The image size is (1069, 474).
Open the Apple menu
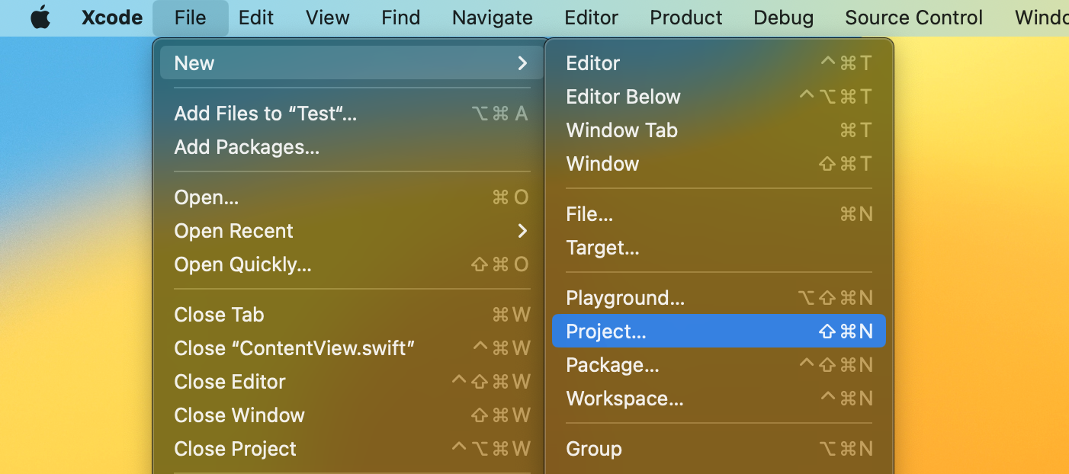(x=40, y=18)
